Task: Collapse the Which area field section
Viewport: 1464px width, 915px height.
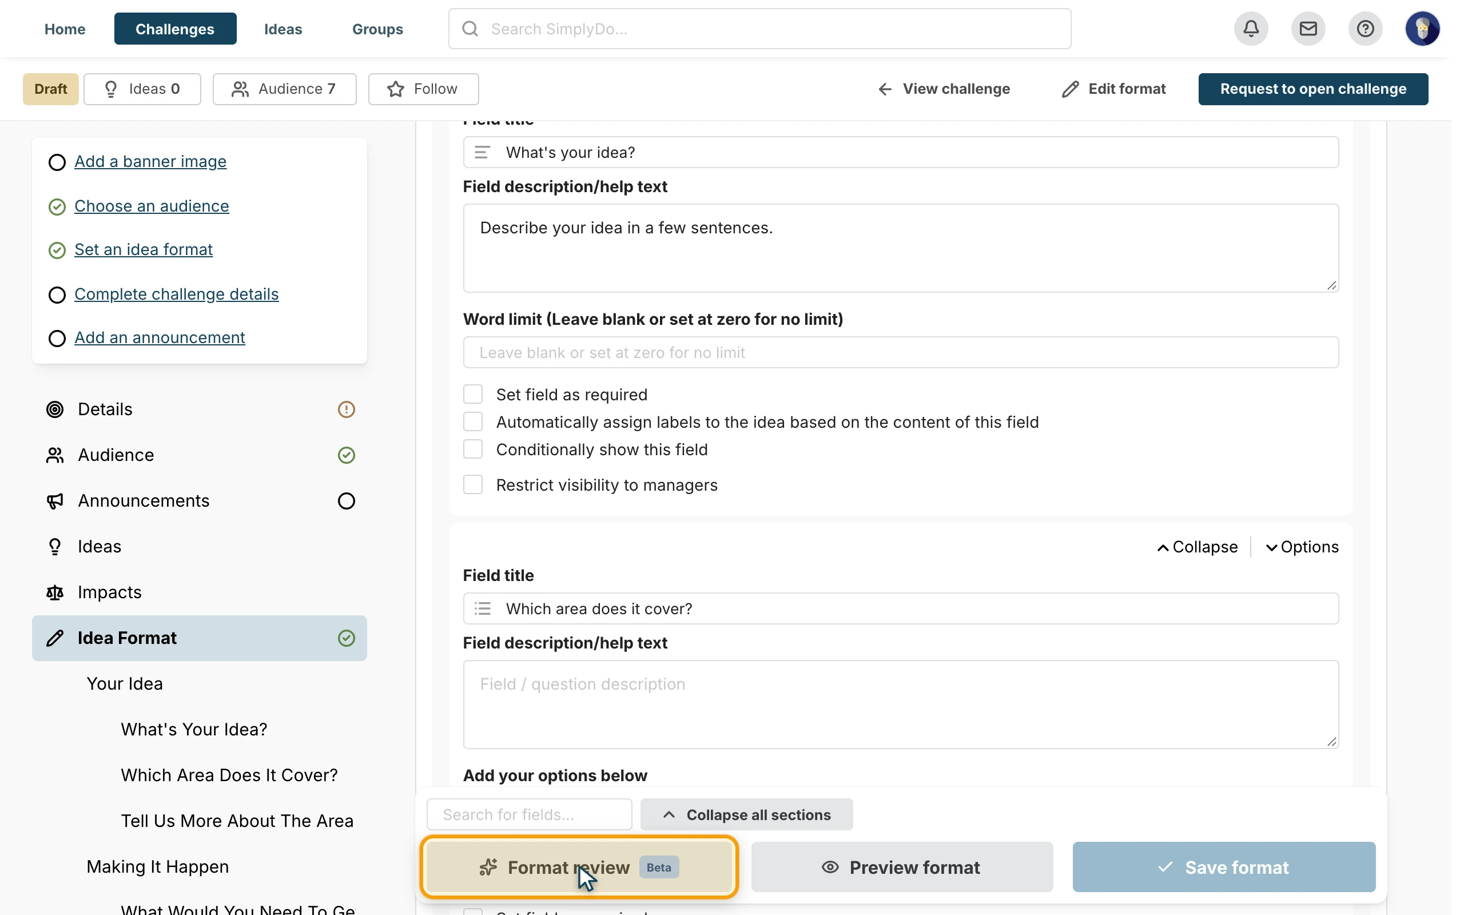Action: click(x=1197, y=547)
